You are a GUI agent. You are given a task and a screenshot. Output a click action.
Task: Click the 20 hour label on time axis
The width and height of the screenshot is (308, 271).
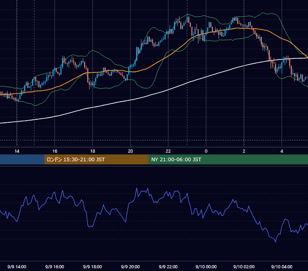click(130, 151)
